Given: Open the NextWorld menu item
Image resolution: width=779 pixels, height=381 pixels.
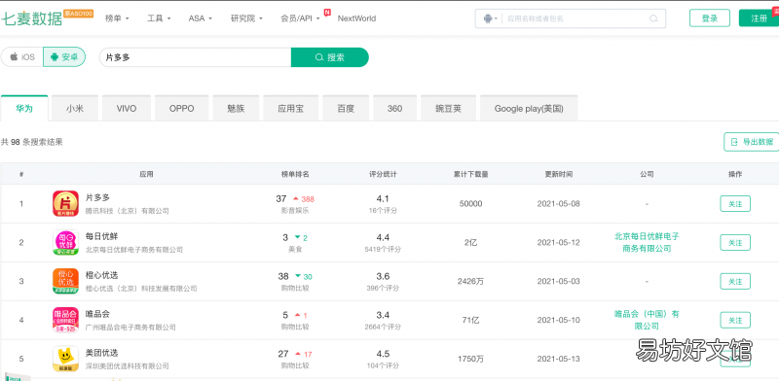Looking at the screenshot, I should pos(356,18).
